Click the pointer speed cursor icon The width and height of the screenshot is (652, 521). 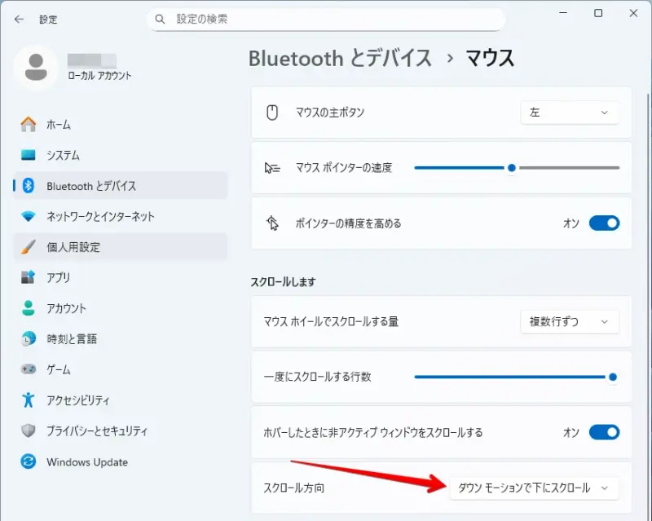(x=272, y=168)
